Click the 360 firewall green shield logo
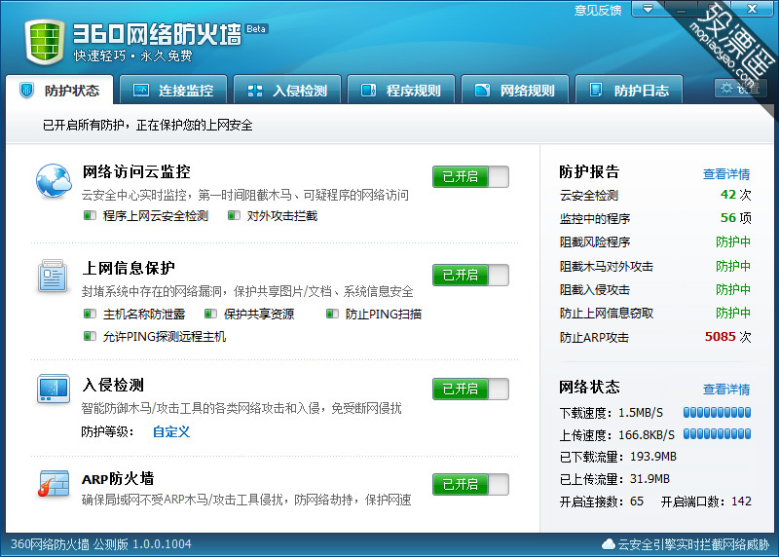 tap(45, 41)
